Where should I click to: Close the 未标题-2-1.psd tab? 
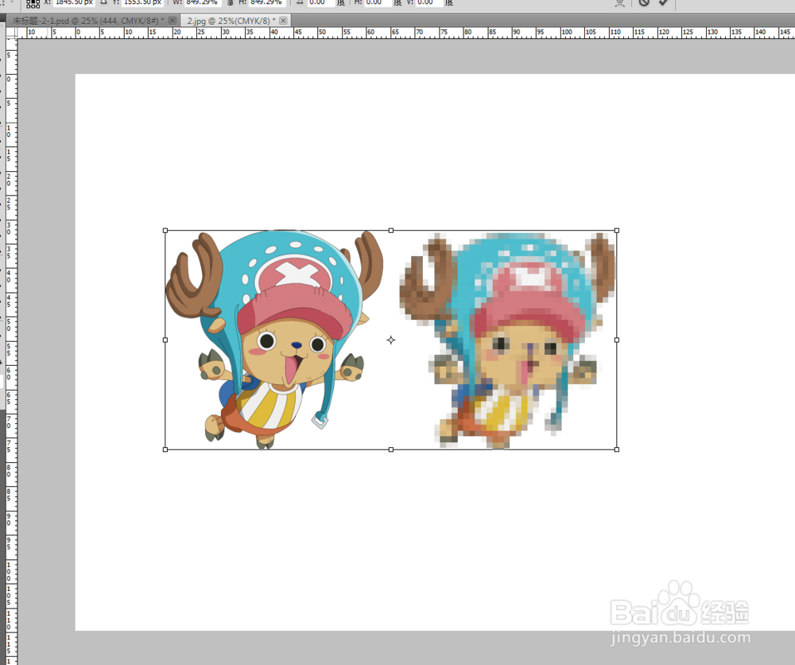pos(173,21)
